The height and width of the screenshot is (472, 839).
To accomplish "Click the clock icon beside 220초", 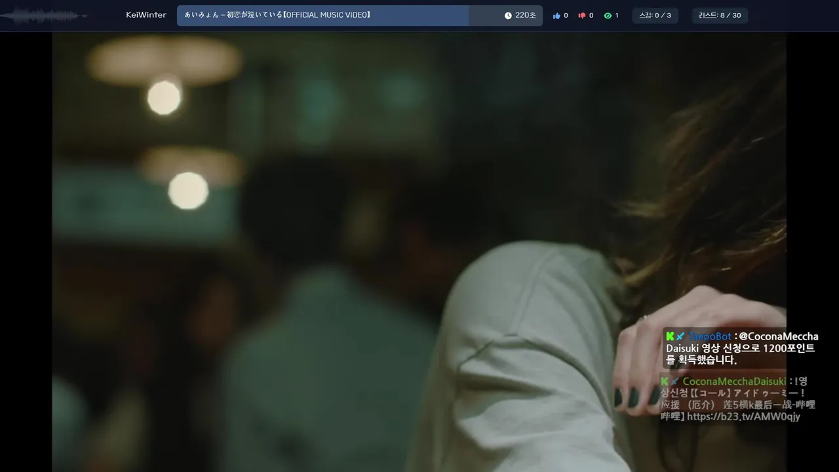I will 508,16.
